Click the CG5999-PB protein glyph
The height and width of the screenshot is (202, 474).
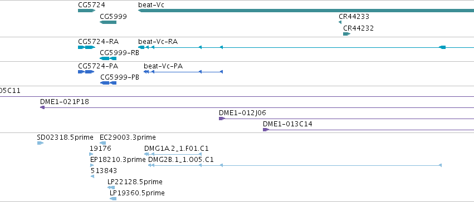(108, 83)
